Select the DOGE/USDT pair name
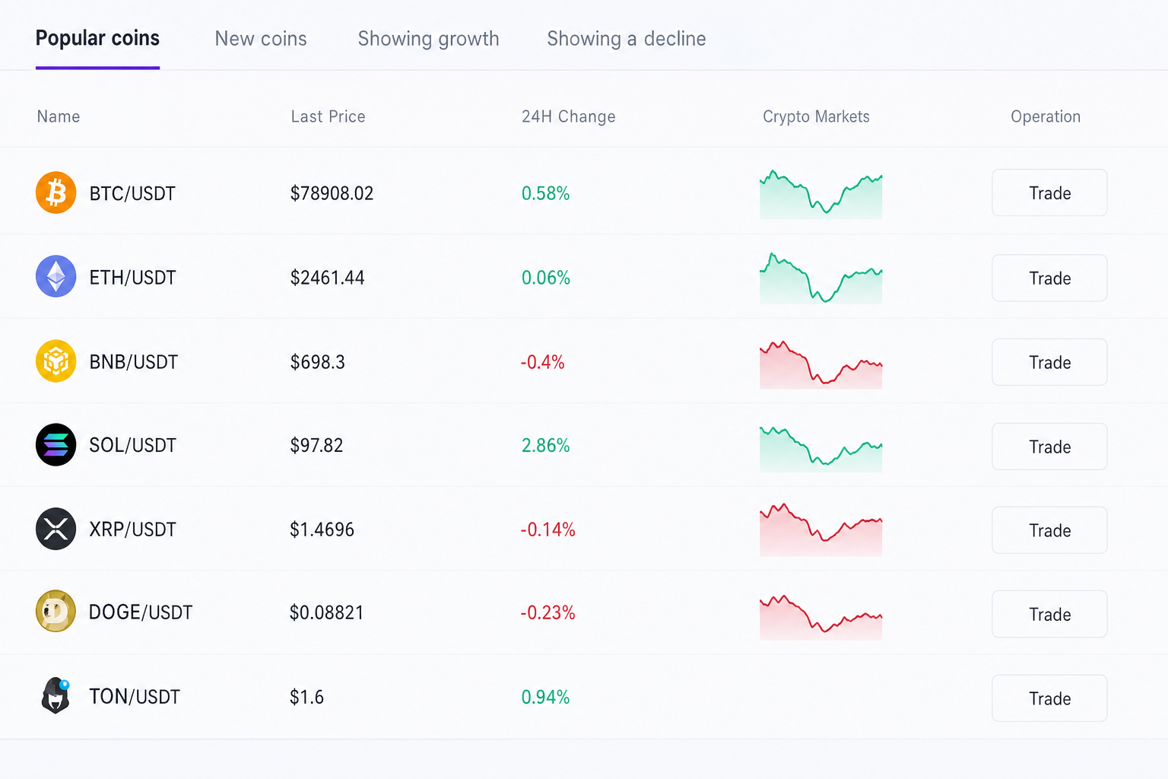The image size is (1168, 779). tap(141, 612)
